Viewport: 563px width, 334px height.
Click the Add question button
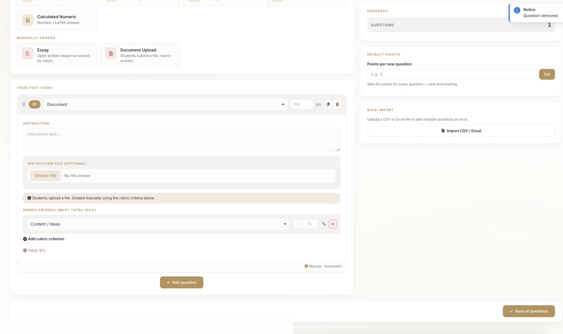coord(182,282)
